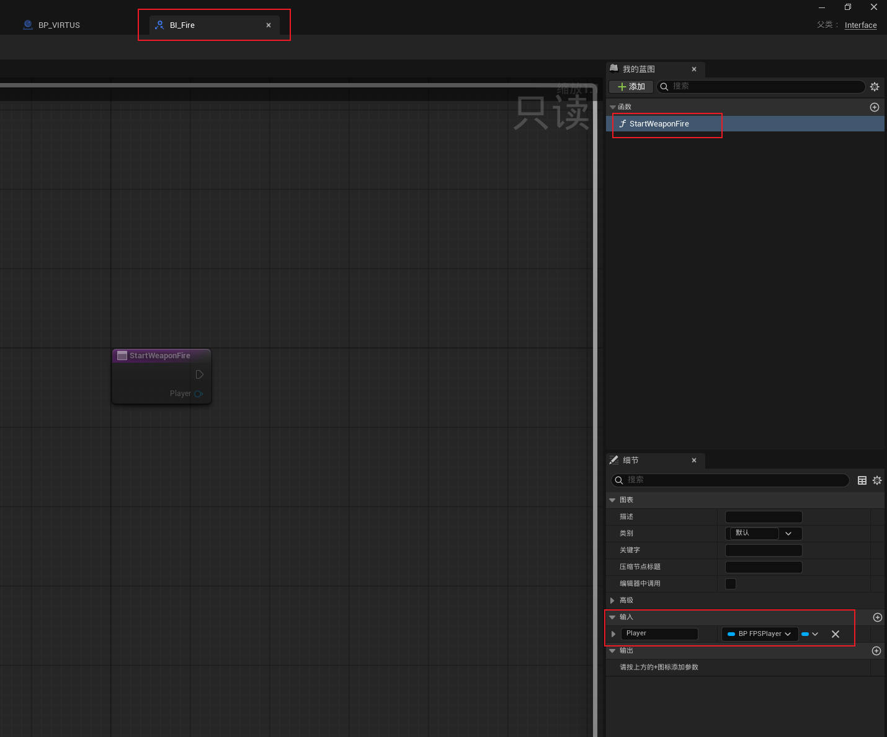Open Details panel settings gear
887x737 pixels.
pos(877,480)
